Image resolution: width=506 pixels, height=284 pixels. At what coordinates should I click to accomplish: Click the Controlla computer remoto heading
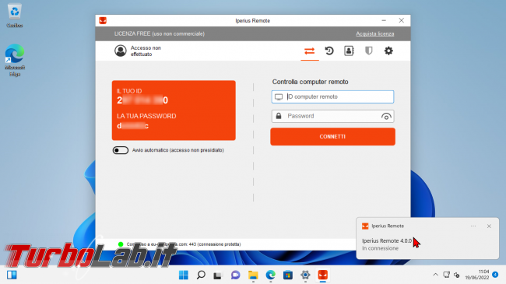tap(310, 82)
